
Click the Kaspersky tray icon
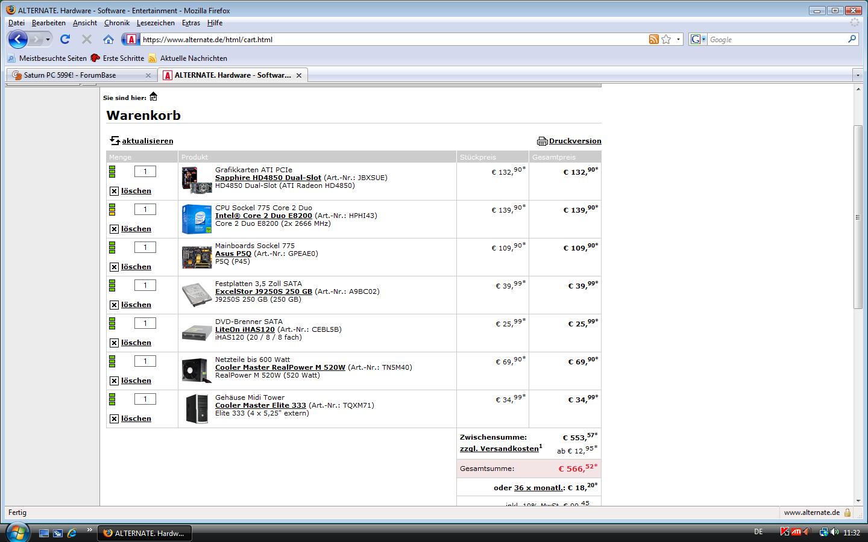click(x=784, y=532)
